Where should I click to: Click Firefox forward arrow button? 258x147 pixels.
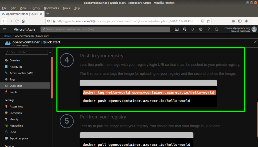click(11, 21)
